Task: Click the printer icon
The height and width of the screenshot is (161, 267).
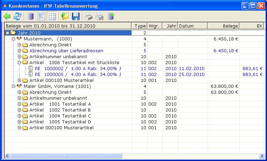Action: [x=89, y=16]
